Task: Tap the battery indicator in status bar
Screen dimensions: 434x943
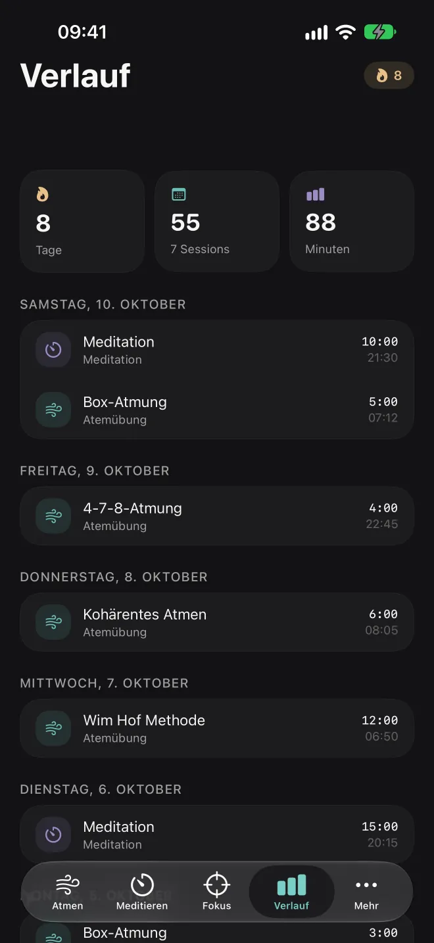Action: pos(380,32)
